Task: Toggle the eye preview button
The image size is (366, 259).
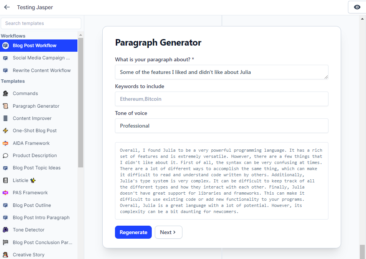Action: coord(357,7)
